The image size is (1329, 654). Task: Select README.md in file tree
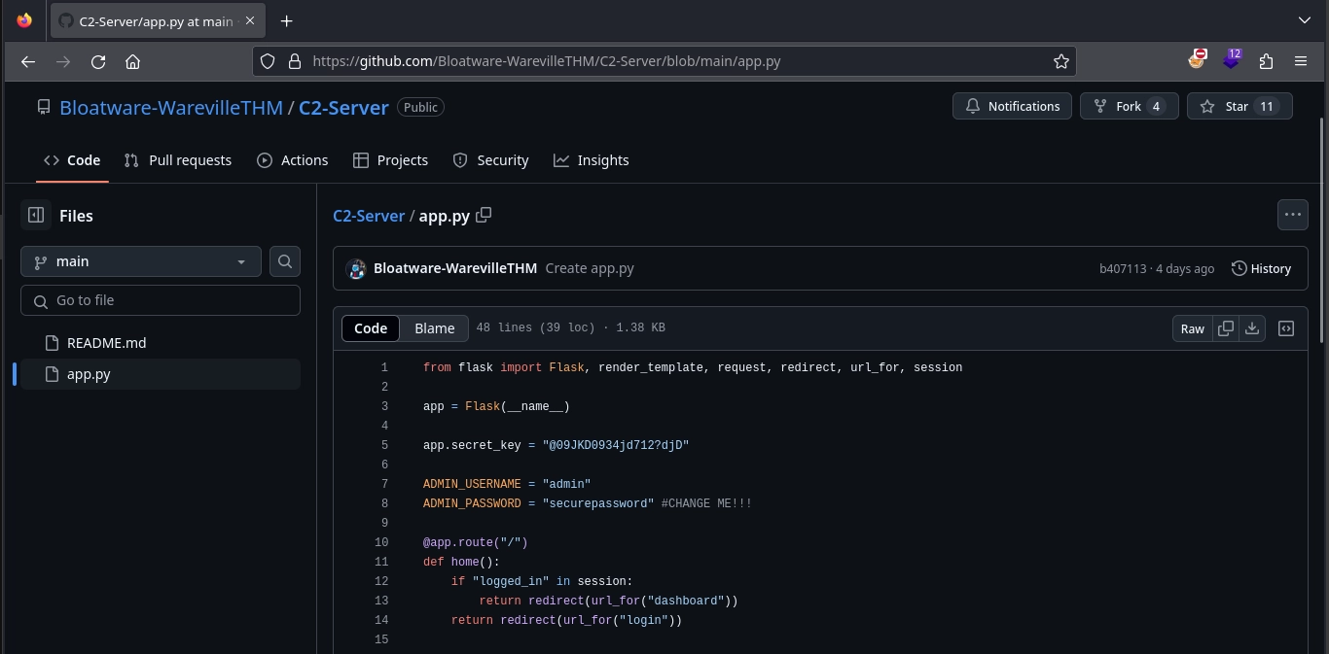106,343
